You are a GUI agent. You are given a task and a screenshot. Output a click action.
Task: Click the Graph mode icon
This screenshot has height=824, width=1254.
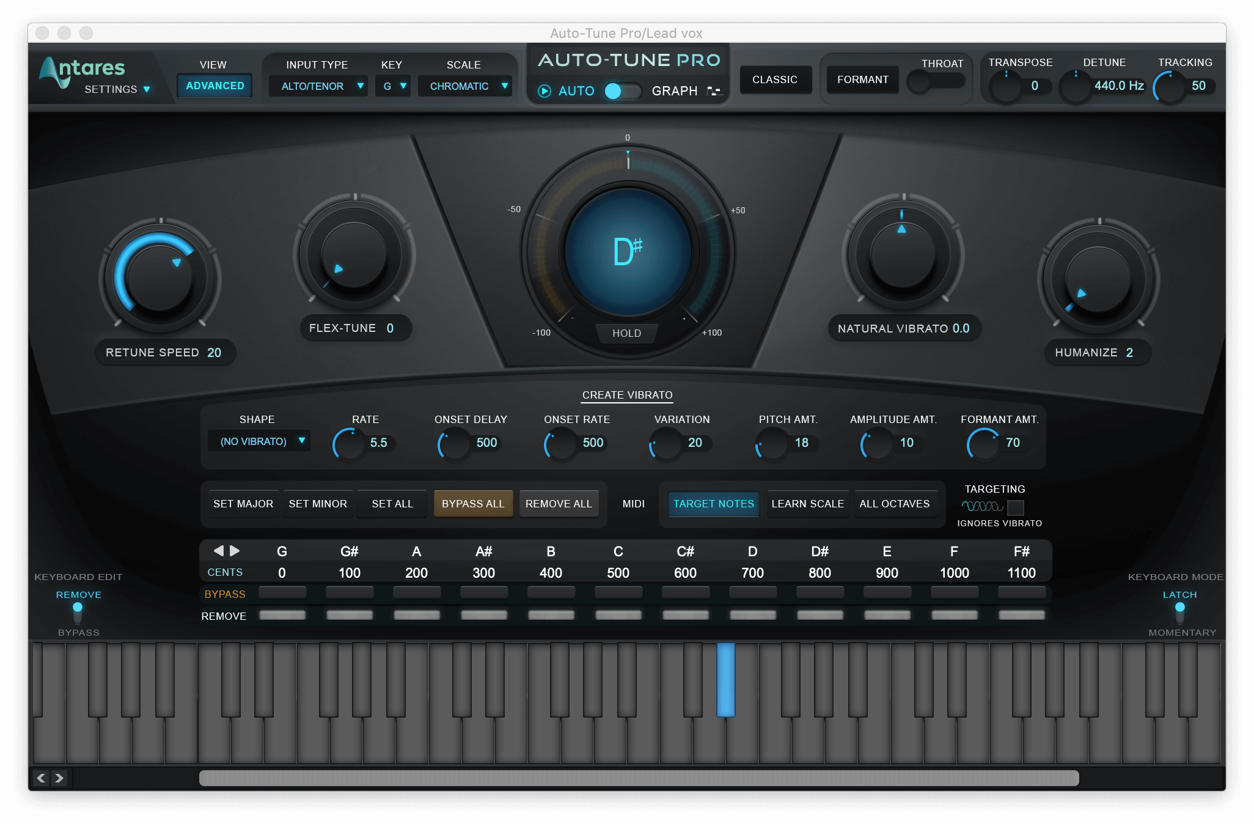tap(714, 91)
